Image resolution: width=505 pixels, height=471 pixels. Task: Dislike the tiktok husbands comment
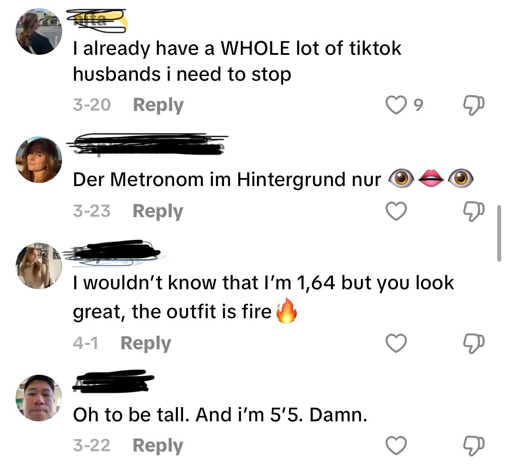pyautogui.click(x=473, y=105)
